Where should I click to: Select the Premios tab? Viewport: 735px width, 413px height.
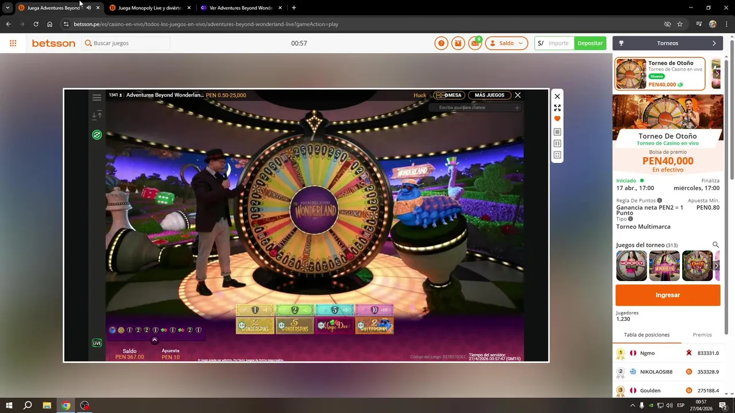tap(702, 334)
